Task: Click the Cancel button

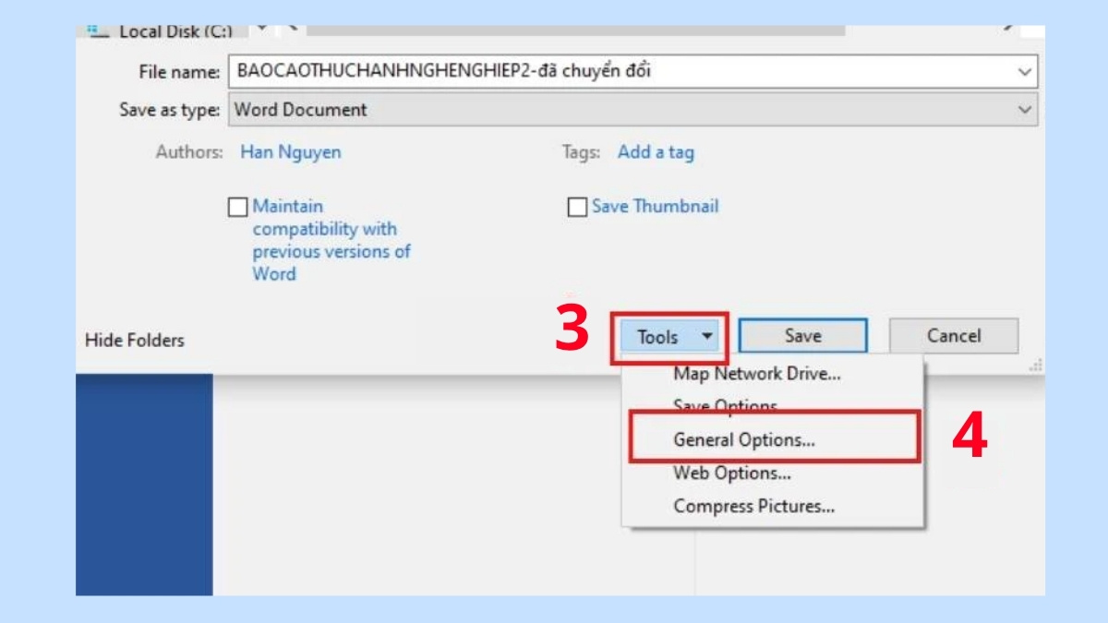Action: pyautogui.click(x=955, y=336)
